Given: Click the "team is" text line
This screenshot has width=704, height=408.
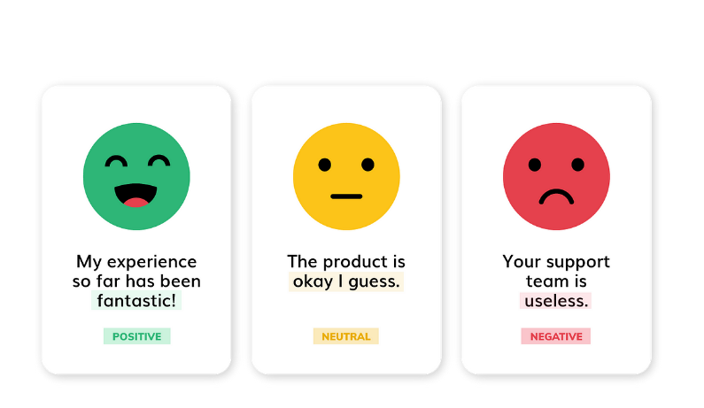Looking at the screenshot, I should pos(556,281).
